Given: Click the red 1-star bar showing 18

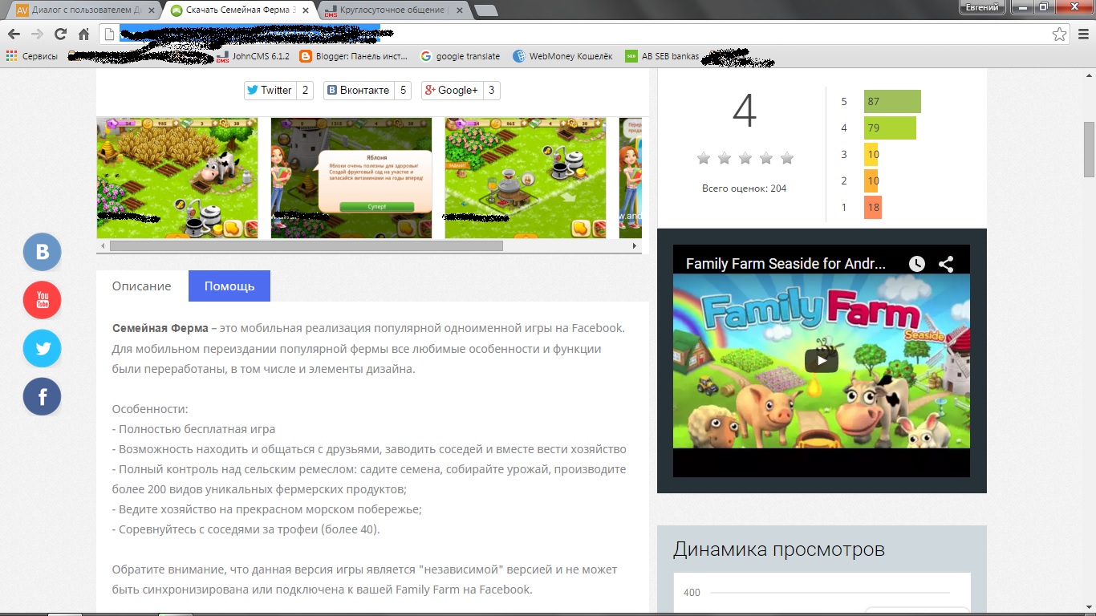Looking at the screenshot, I should [873, 208].
